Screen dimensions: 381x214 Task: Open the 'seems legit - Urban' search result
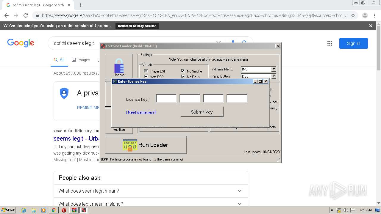point(76,139)
